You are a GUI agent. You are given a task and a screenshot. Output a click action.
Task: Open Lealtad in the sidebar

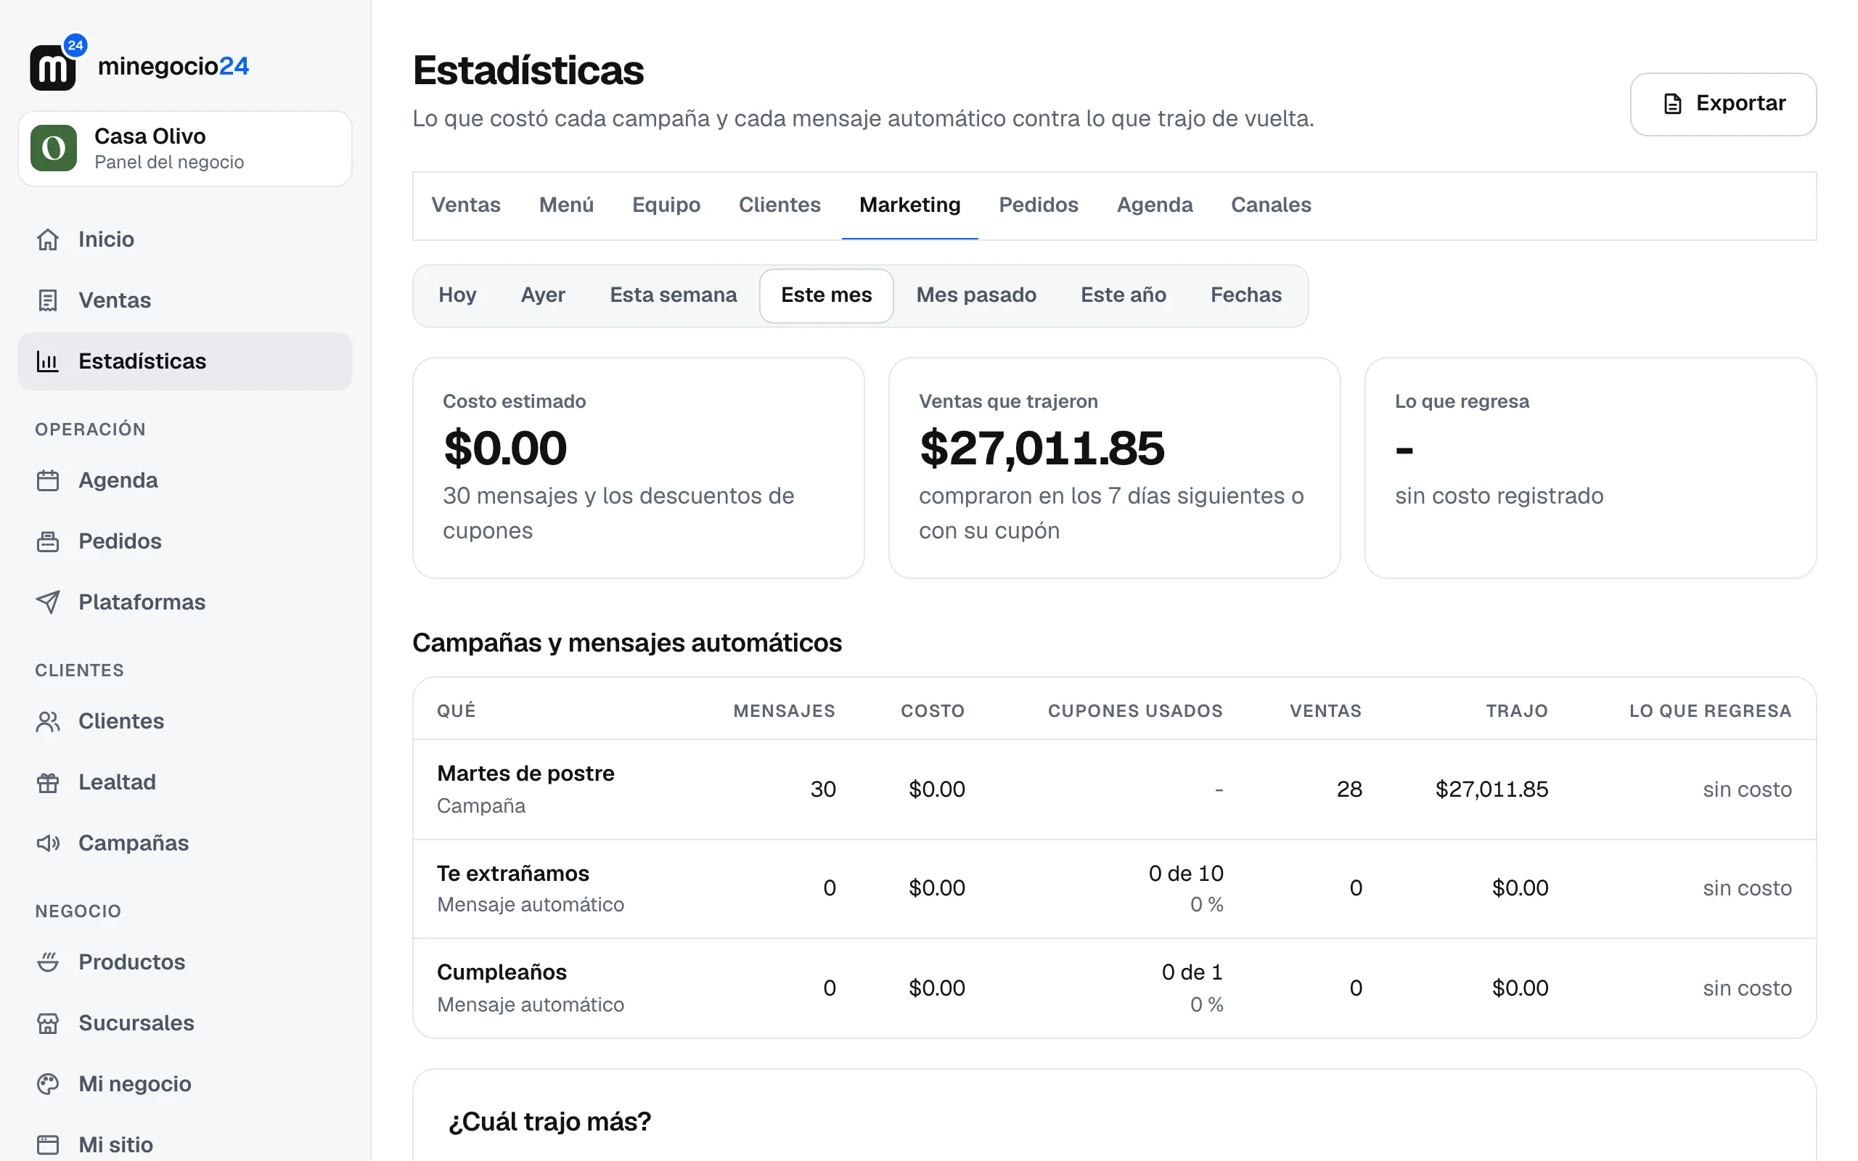coord(185,782)
